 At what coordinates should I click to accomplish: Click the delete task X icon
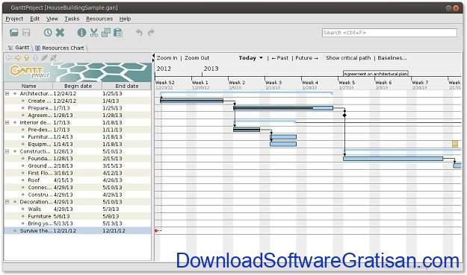61,32
